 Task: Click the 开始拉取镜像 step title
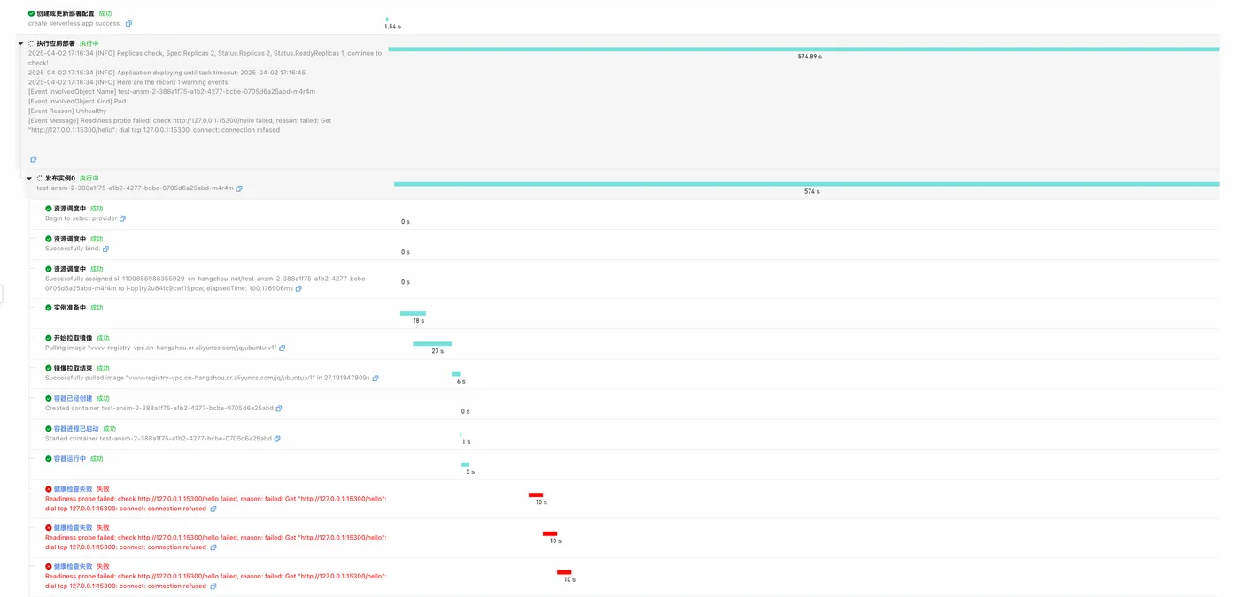pos(73,338)
